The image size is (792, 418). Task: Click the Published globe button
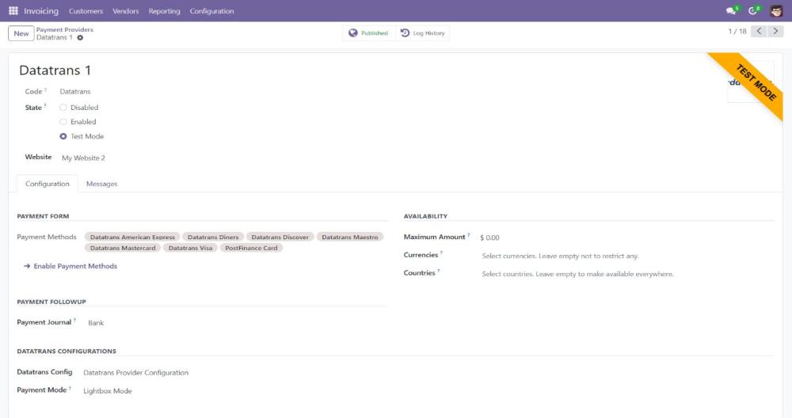368,33
